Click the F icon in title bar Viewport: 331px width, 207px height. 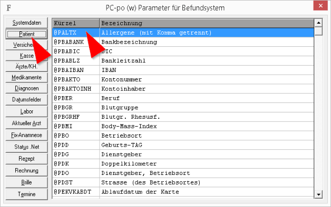tap(8, 8)
